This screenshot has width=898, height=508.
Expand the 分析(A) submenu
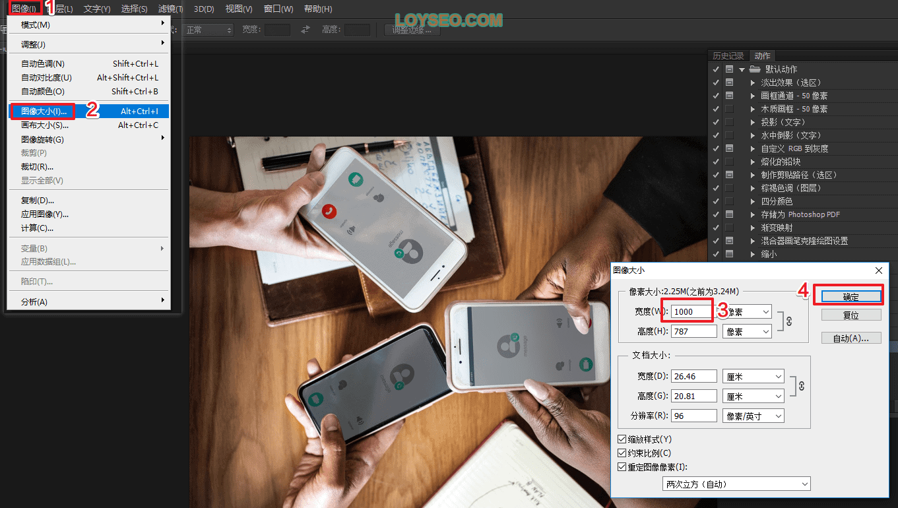88,302
